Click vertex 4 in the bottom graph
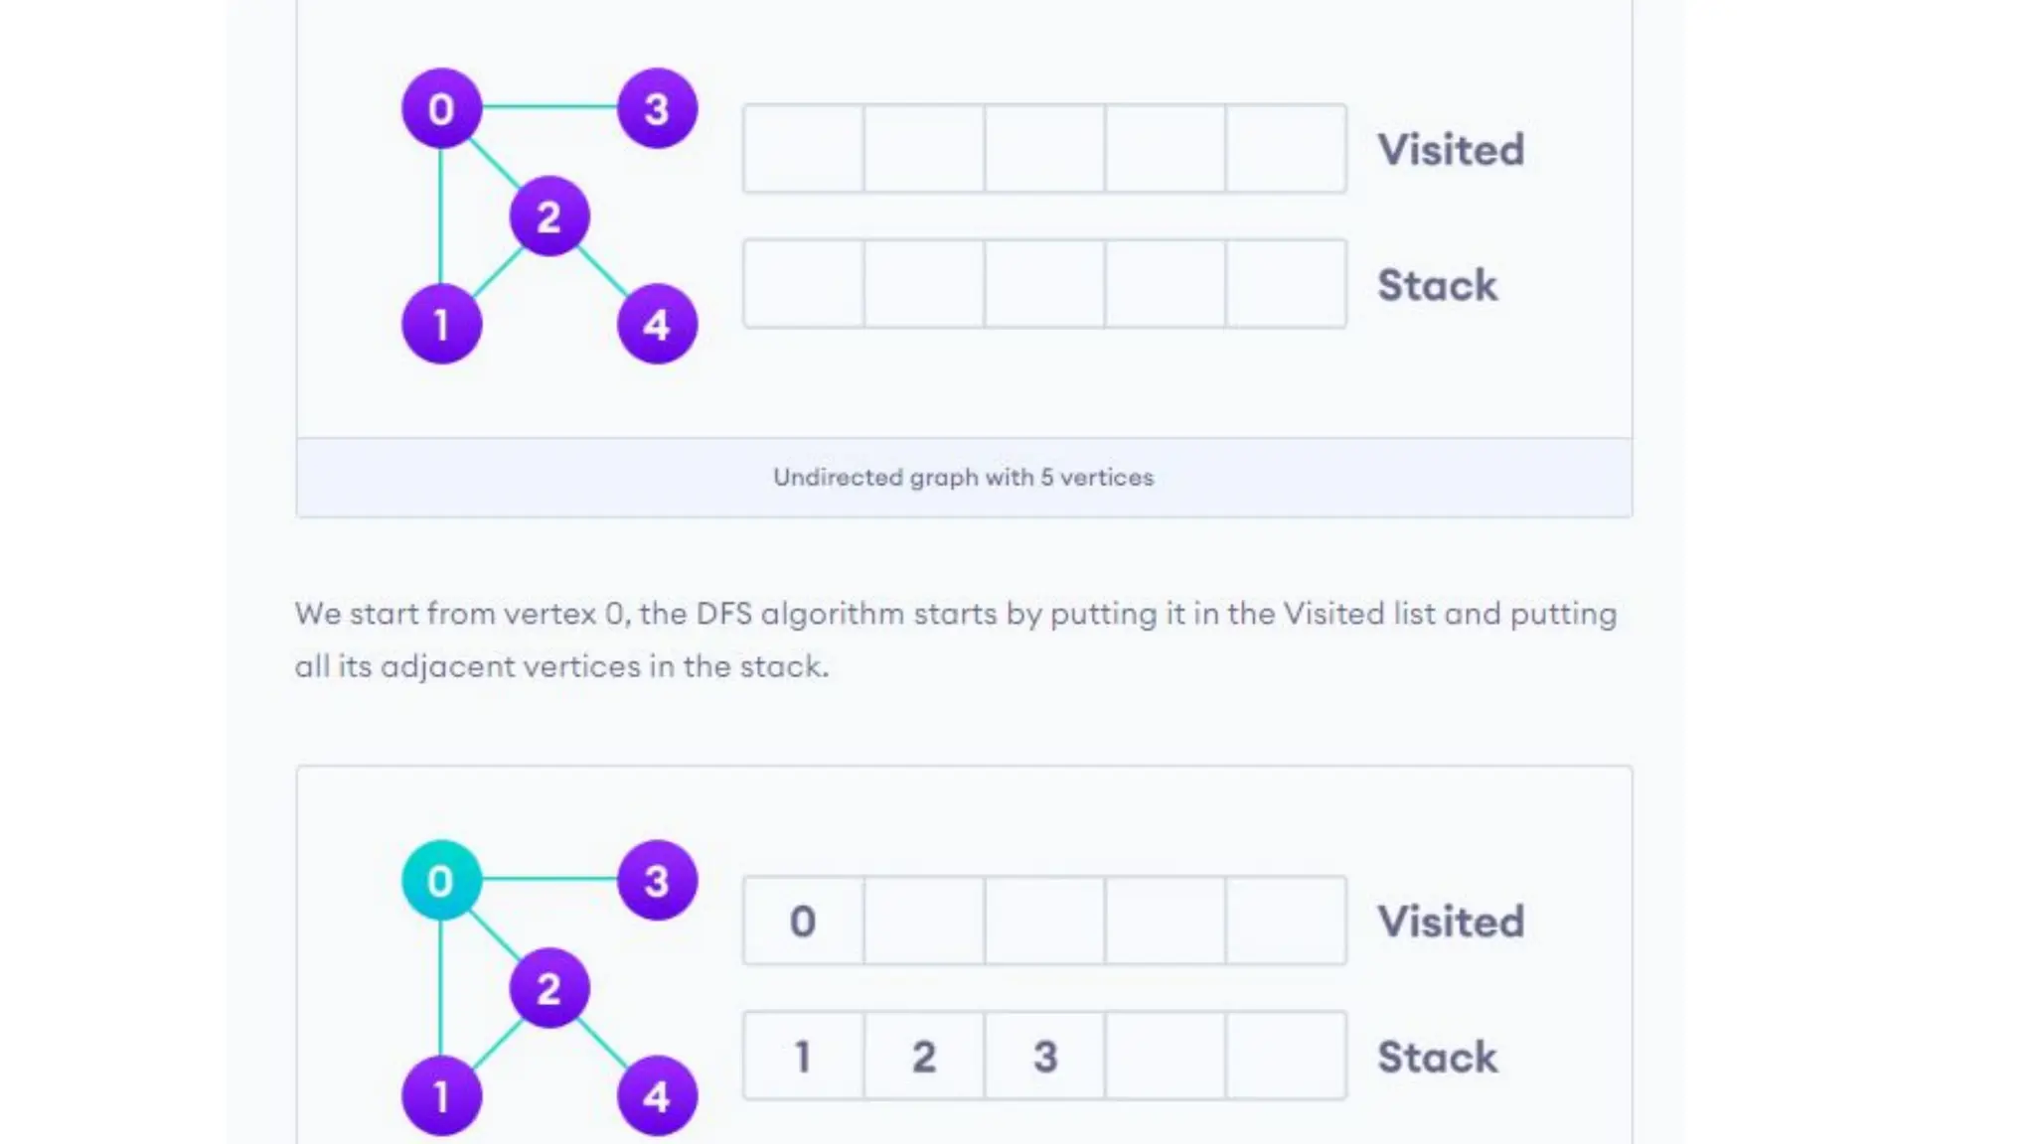Image resolution: width=2035 pixels, height=1144 pixels. [x=657, y=1095]
